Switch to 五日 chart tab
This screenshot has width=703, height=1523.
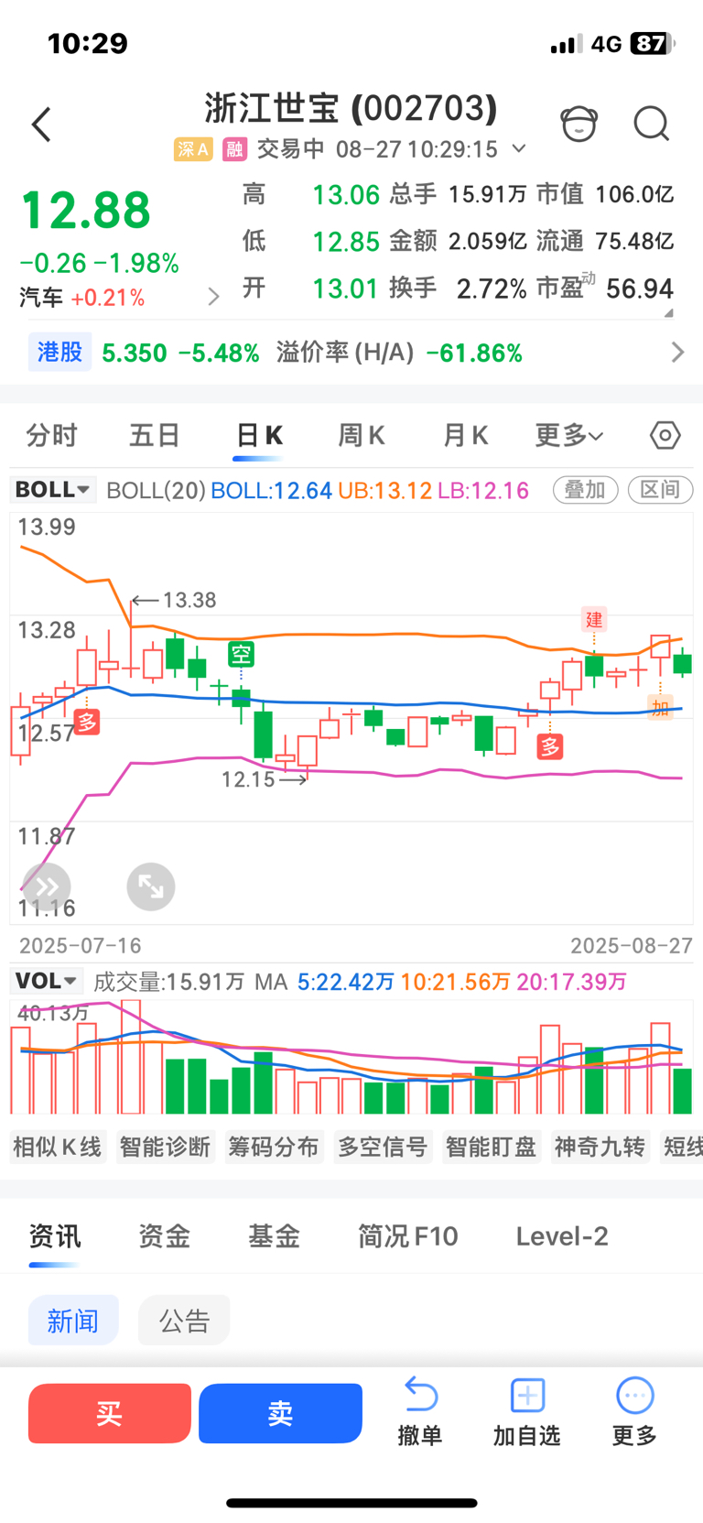[154, 435]
